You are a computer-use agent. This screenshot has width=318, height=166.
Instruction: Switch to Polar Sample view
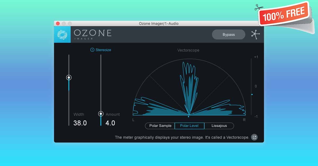160,126
